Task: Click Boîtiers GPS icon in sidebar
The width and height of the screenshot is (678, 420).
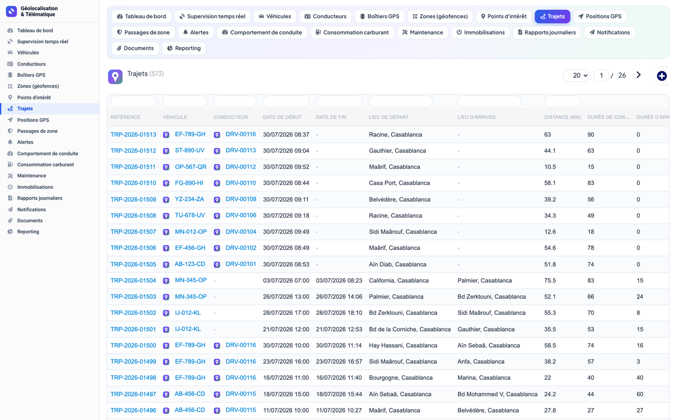Action: pos(10,75)
